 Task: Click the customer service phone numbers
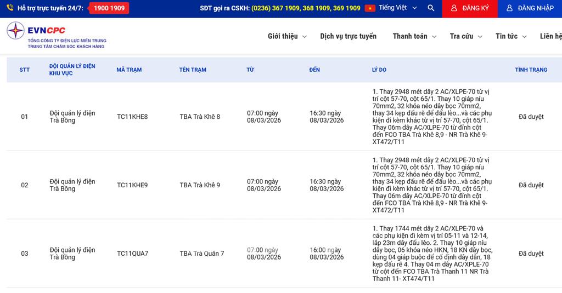[306, 8]
